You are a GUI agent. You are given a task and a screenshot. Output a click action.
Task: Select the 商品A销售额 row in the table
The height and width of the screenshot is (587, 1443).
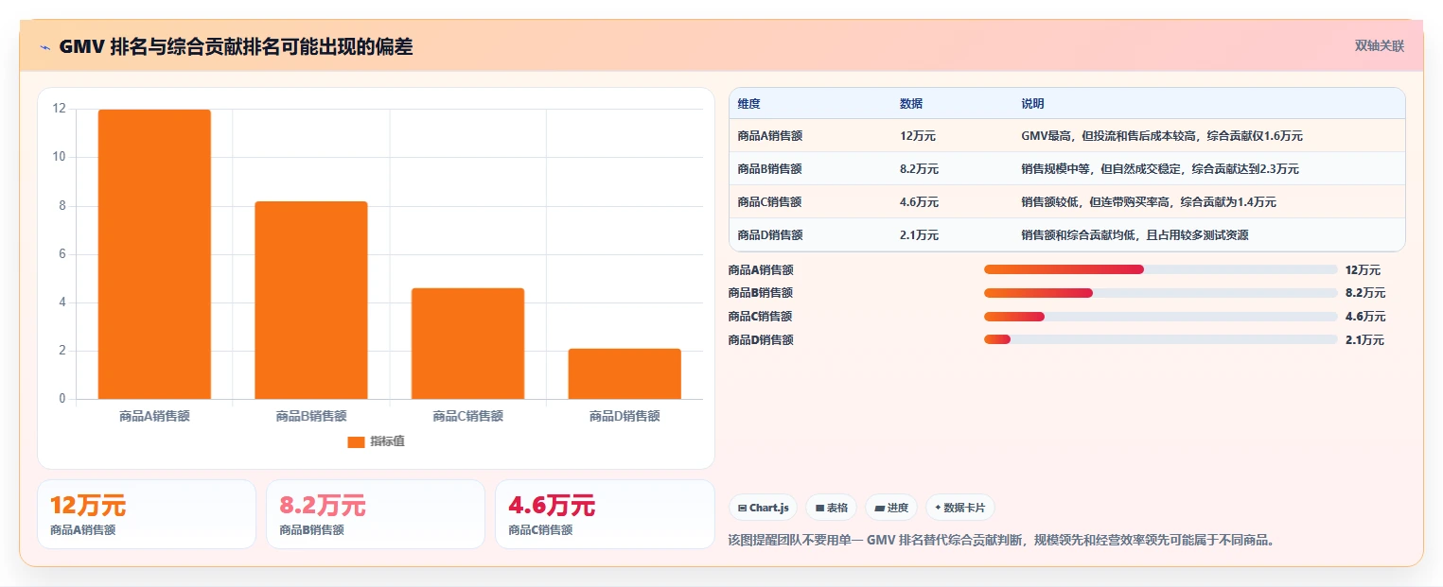point(1067,136)
